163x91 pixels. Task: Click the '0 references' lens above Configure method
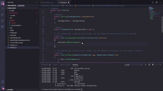click(x=58, y=53)
